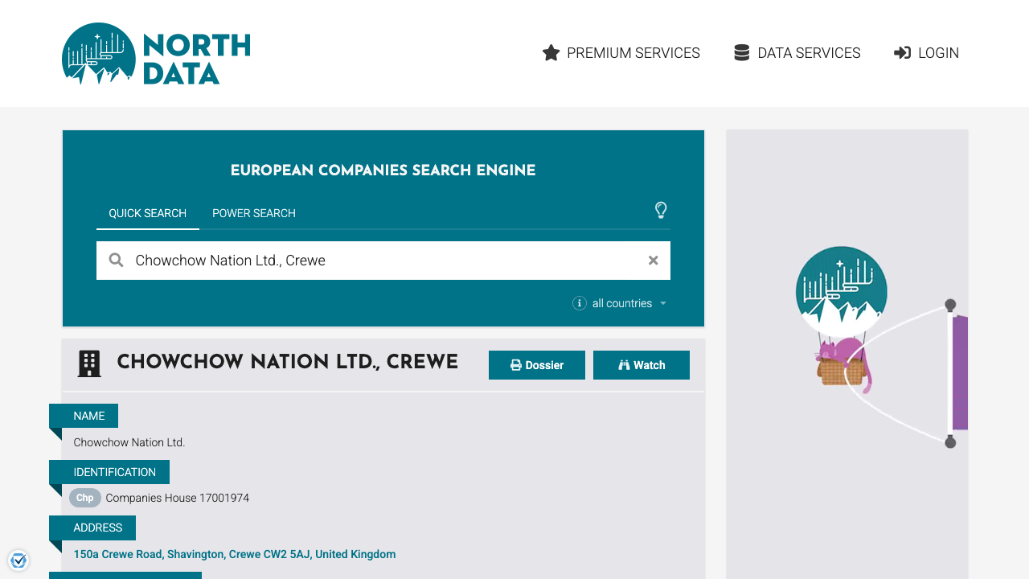Expand the country filter chevron
The image size is (1029, 579).
point(663,303)
